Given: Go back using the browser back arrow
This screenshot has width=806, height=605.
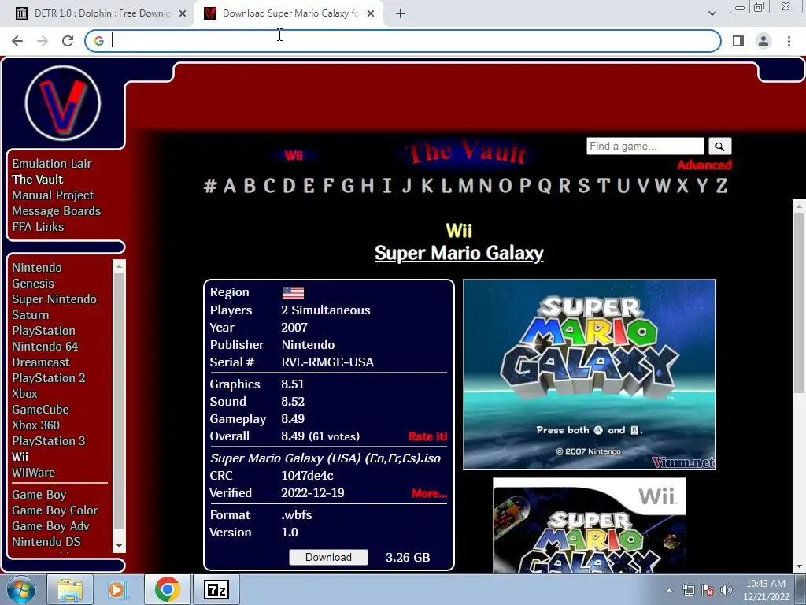Looking at the screenshot, I should 17,41.
